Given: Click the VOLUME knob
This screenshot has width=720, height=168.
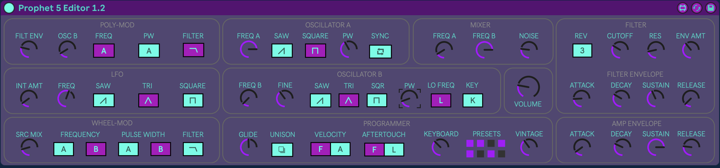Looking at the screenshot, I should (x=529, y=87).
